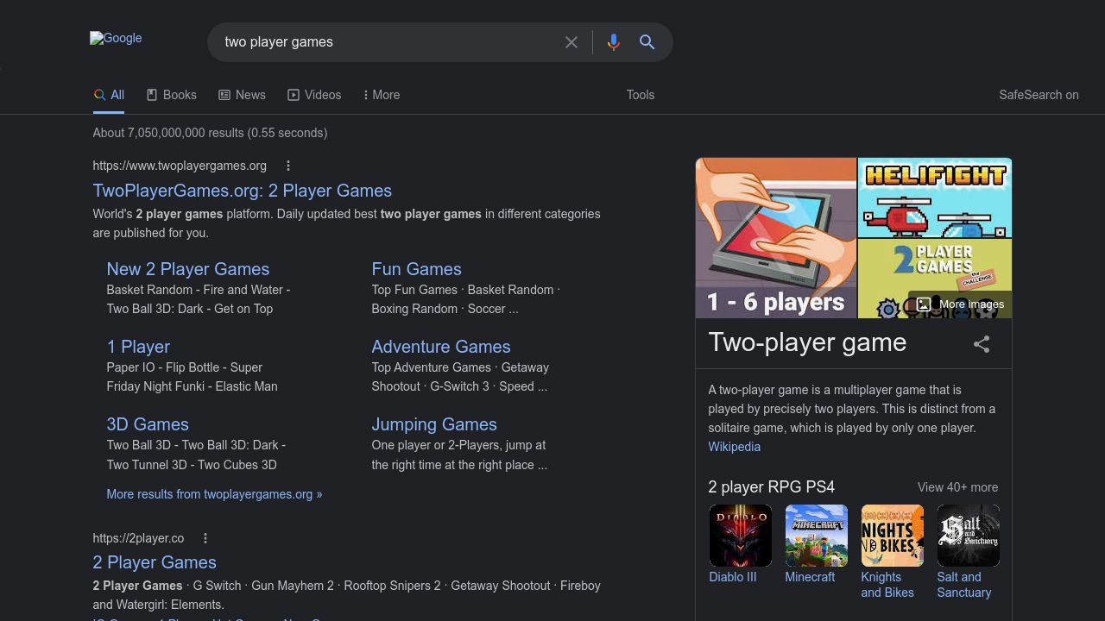Select the Diablo III game thumbnail
Image resolution: width=1105 pixels, height=621 pixels.
point(741,536)
